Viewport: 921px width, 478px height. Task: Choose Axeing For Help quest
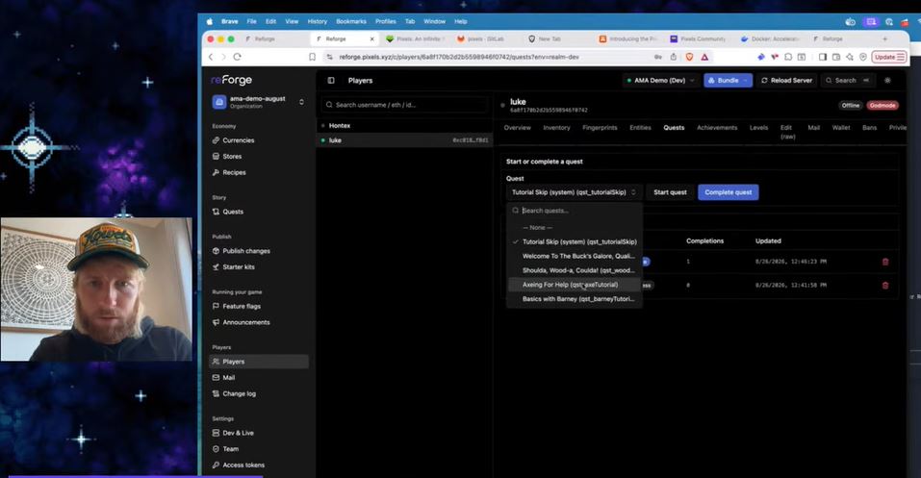pyautogui.click(x=576, y=285)
